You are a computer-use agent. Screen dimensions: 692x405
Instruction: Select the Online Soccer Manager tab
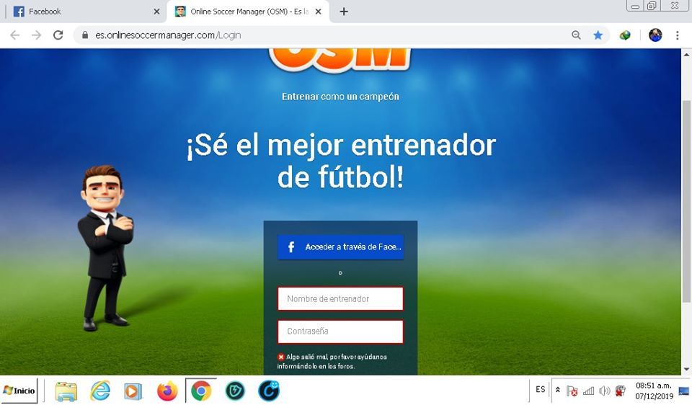click(x=248, y=12)
